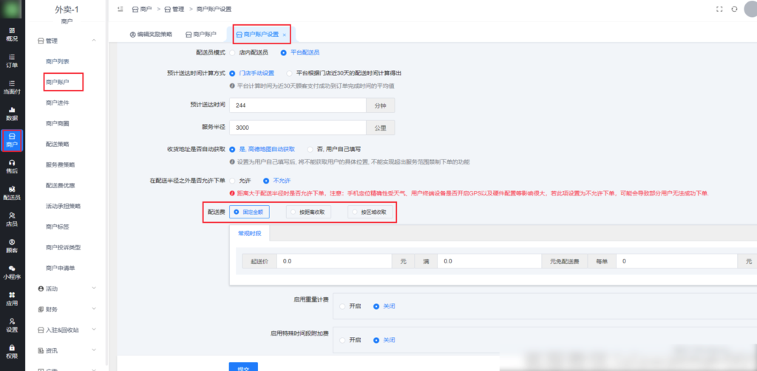
Task: Open 小程序 mini program sidebar icon
Action: [12, 273]
